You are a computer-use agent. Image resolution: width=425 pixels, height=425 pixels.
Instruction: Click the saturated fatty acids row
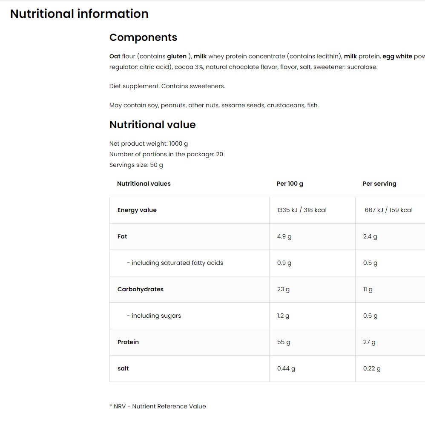click(x=267, y=263)
